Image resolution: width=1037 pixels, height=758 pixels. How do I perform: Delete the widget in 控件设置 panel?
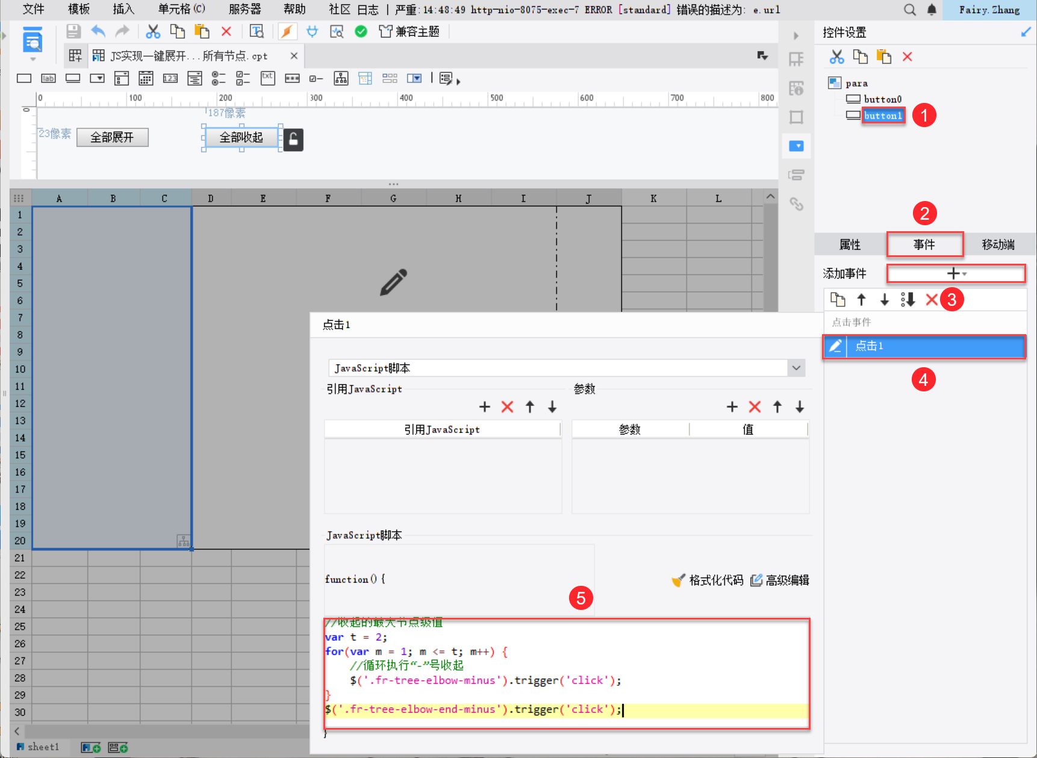908,57
